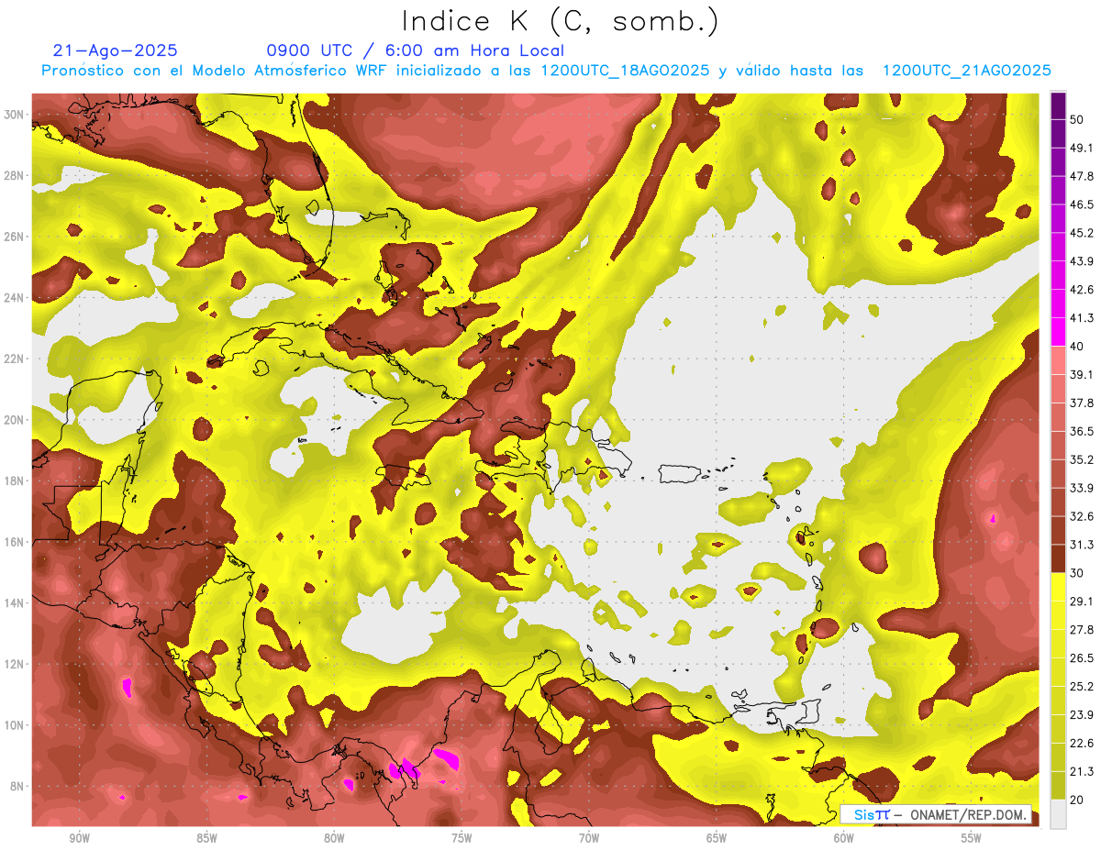Click the longitude label '85W'

pyautogui.click(x=206, y=838)
